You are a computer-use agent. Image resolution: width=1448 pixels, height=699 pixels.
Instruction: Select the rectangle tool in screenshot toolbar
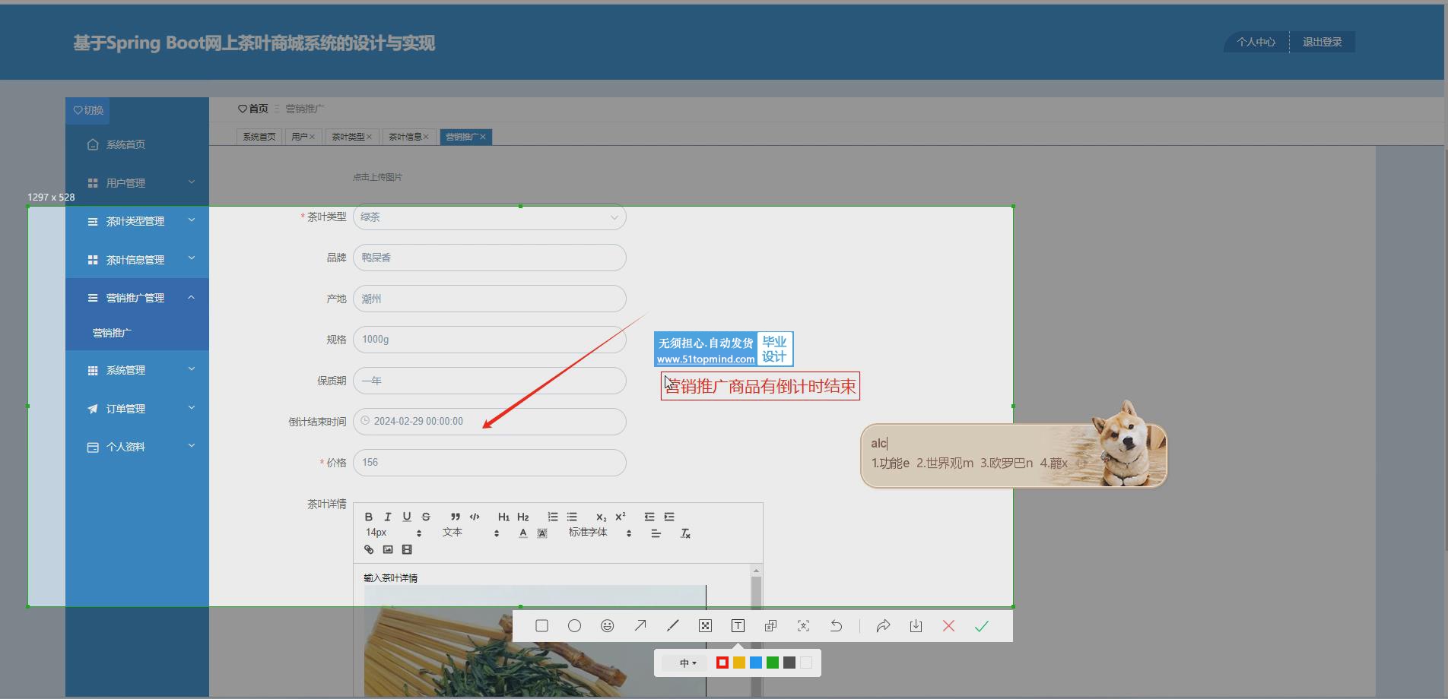[x=541, y=626]
